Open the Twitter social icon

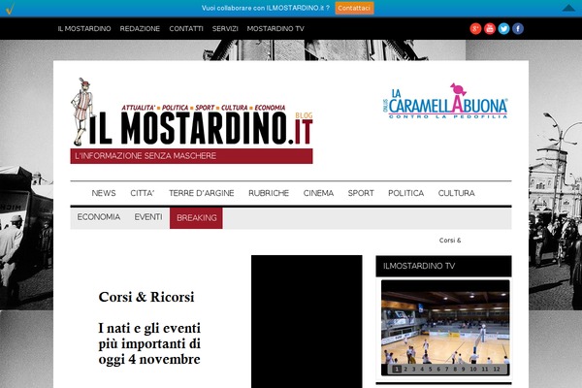(503, 28)
